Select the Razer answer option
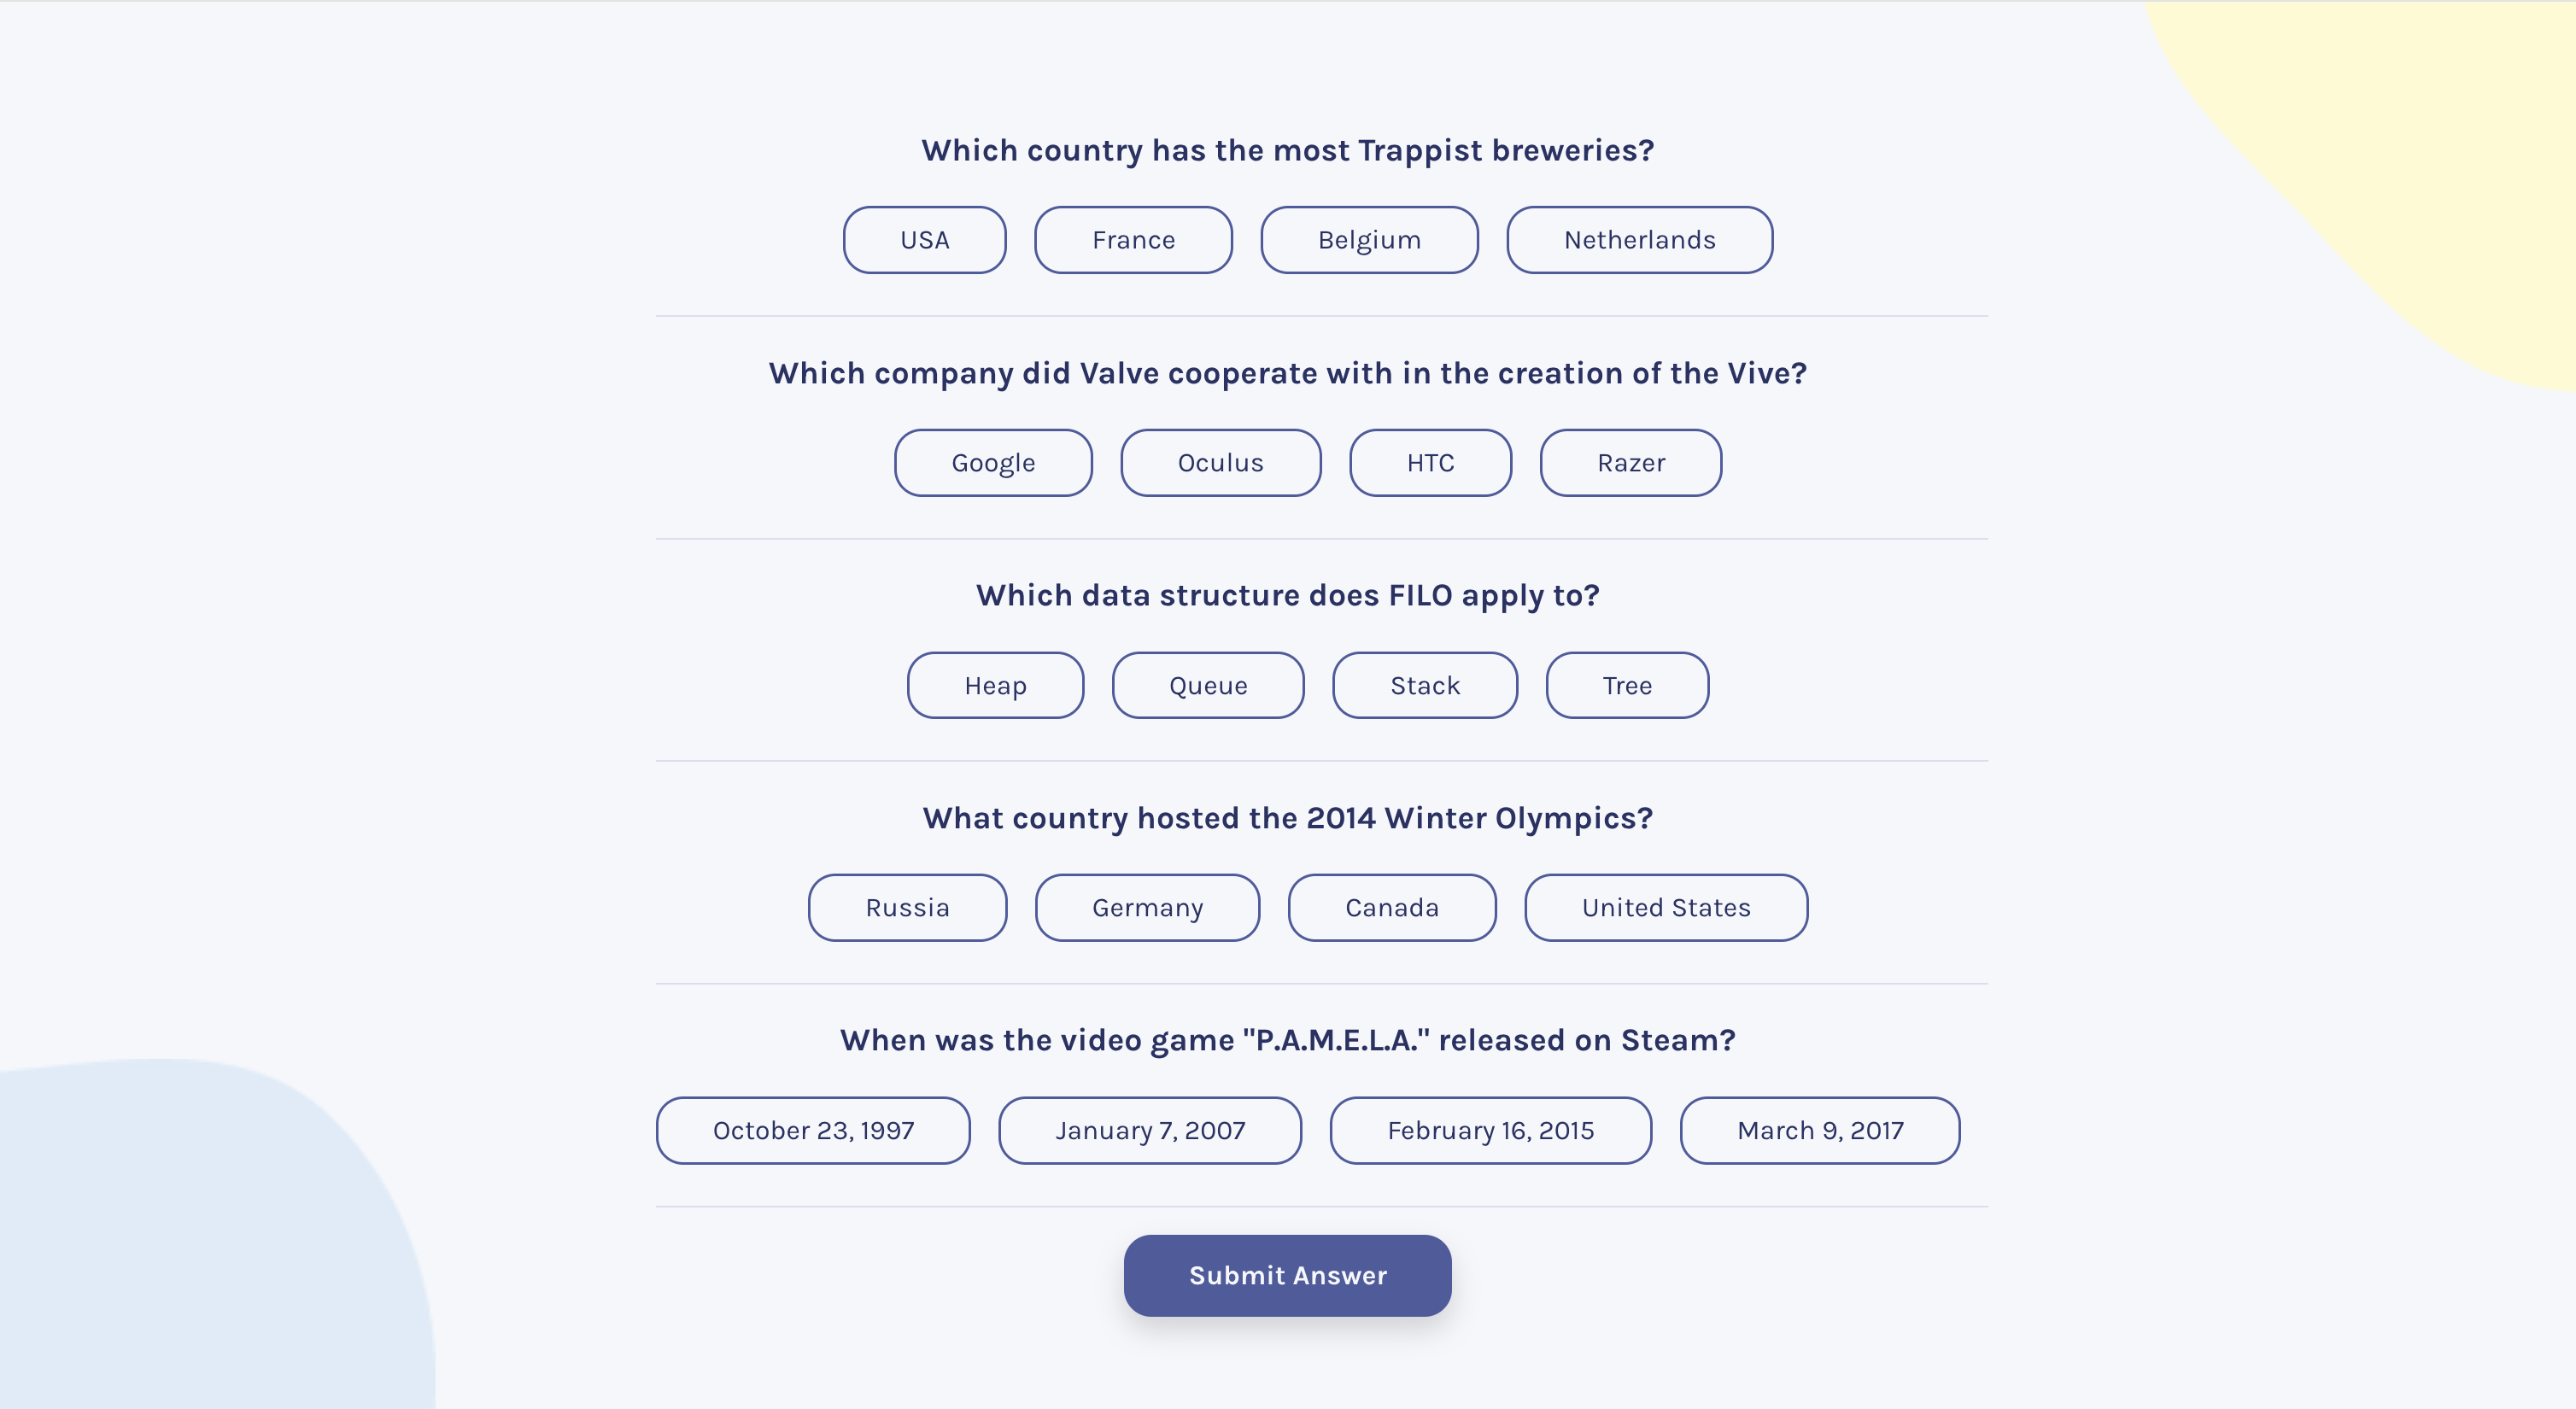Viewport: 2576px width, 1409px height. pyautogui.click(x=1630, y=463)
